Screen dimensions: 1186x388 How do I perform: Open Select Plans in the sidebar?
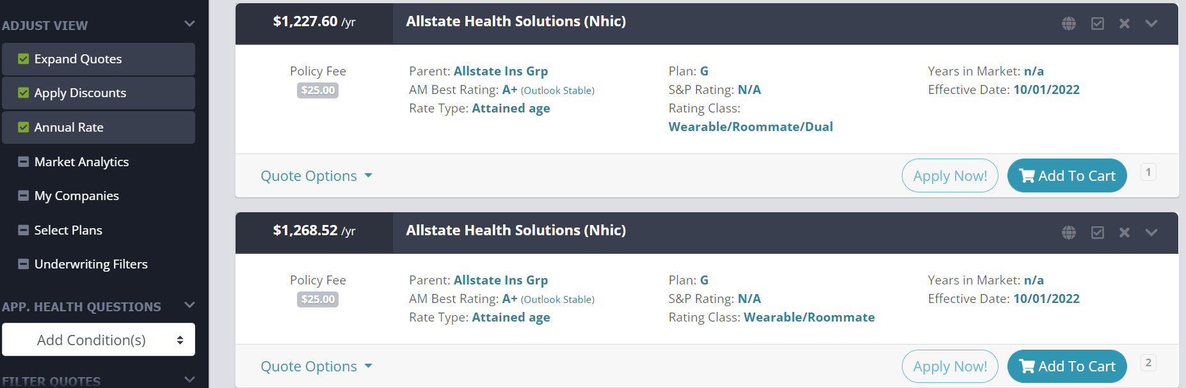click(68, 230)
